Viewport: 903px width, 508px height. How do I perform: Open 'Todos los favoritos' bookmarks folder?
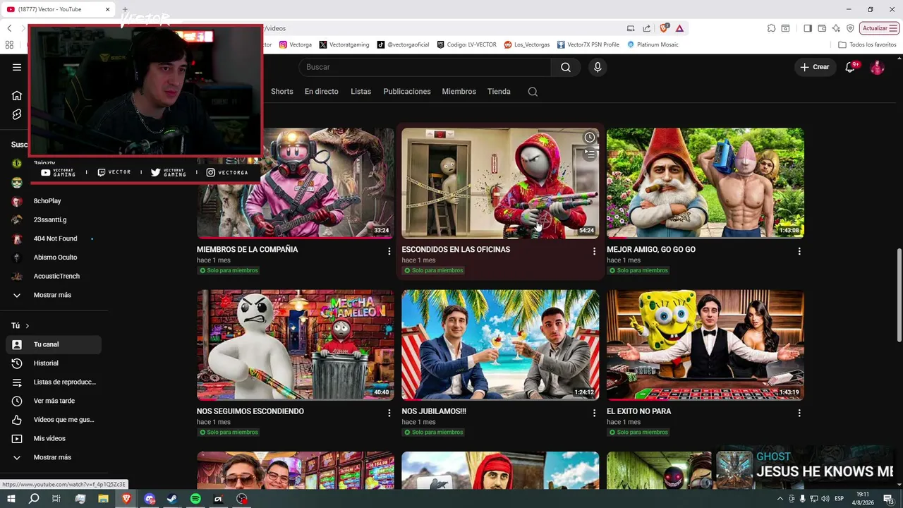(867, 44)
